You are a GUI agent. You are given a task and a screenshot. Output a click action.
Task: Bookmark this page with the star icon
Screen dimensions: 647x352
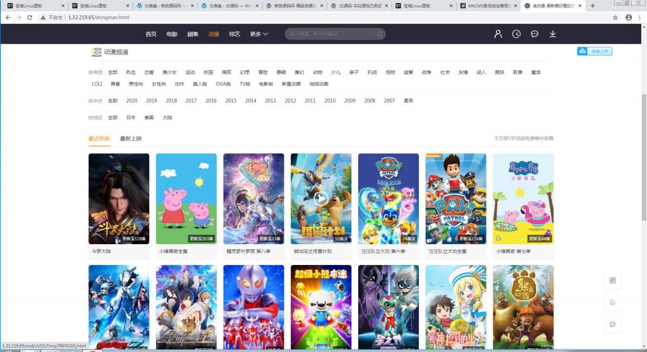point(615,17)
